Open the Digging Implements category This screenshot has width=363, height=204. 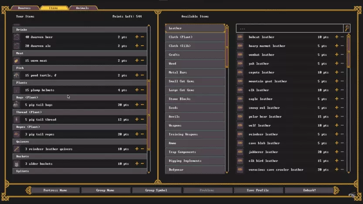195,161
